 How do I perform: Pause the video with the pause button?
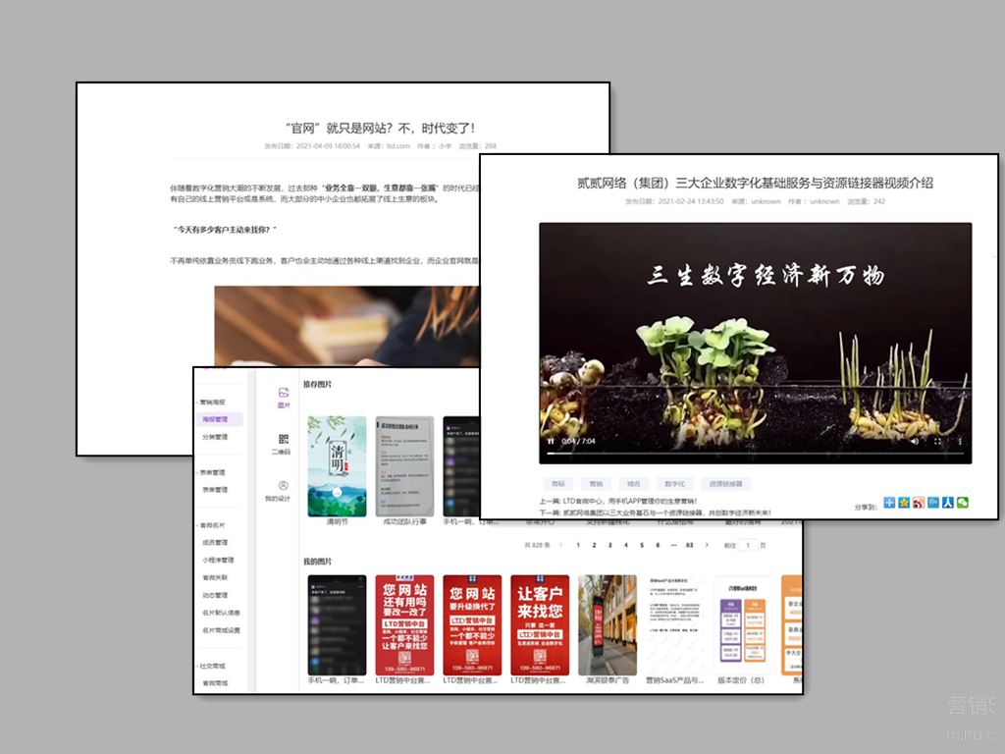pos(551,442)
